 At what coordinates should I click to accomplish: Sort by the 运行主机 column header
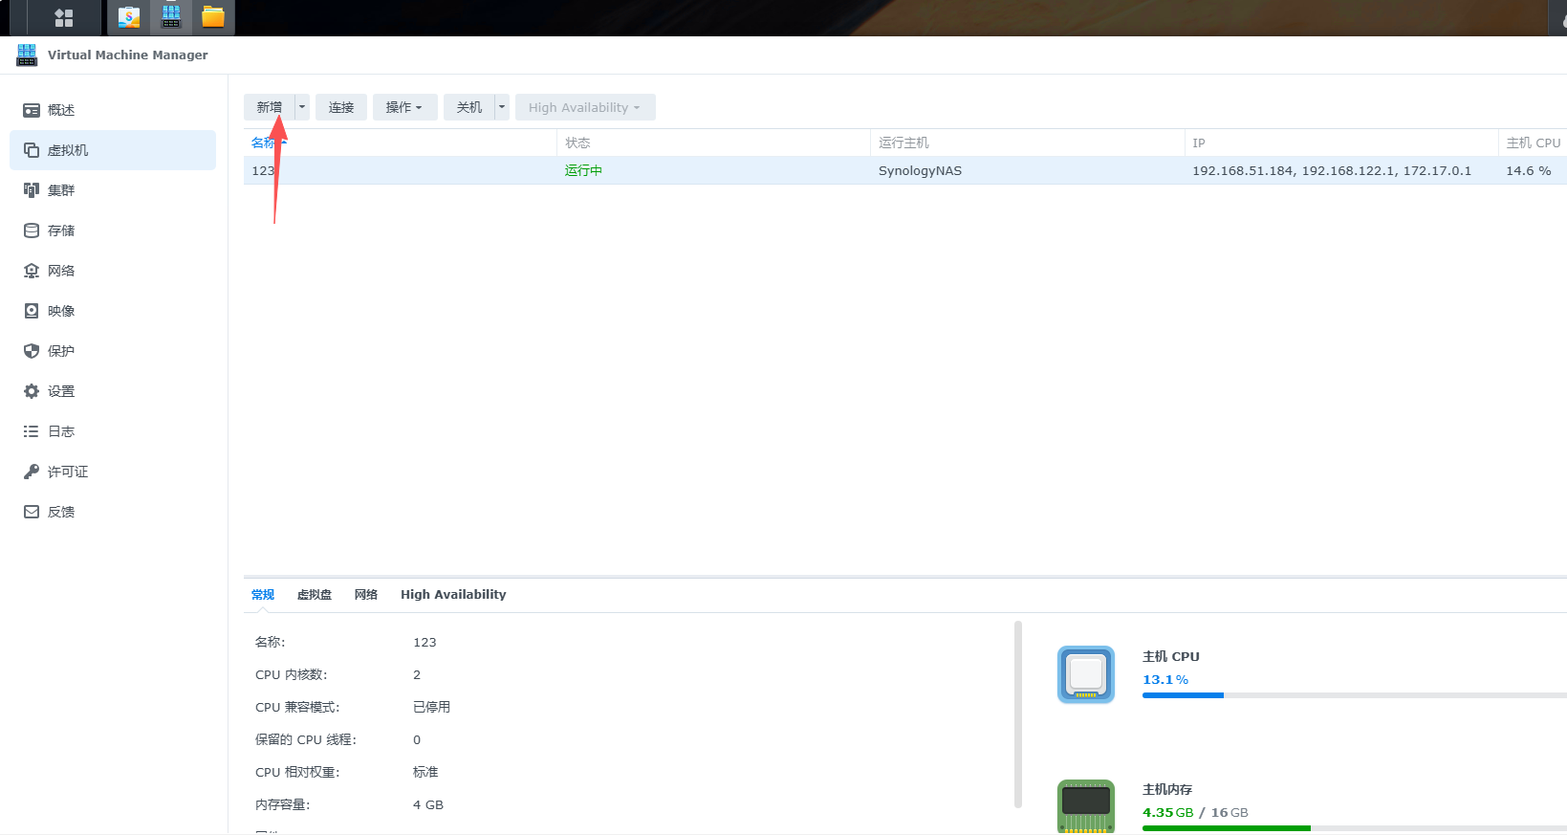coord(1027,143)
